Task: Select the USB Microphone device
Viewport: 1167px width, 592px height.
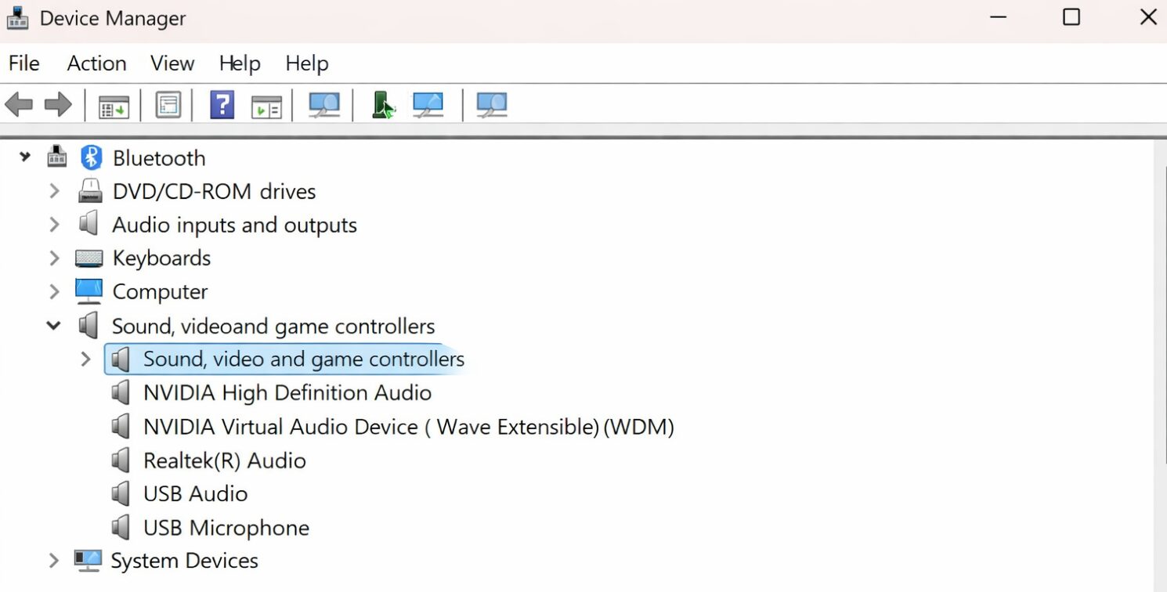Action: point(226,528)
